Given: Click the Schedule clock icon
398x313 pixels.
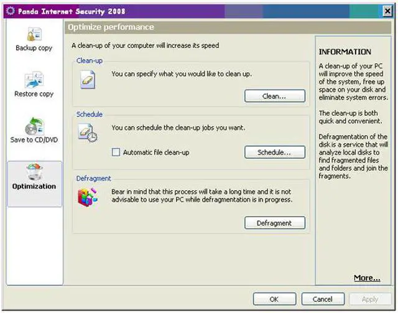Looking at the screenshot, I should tap(87, 133).
